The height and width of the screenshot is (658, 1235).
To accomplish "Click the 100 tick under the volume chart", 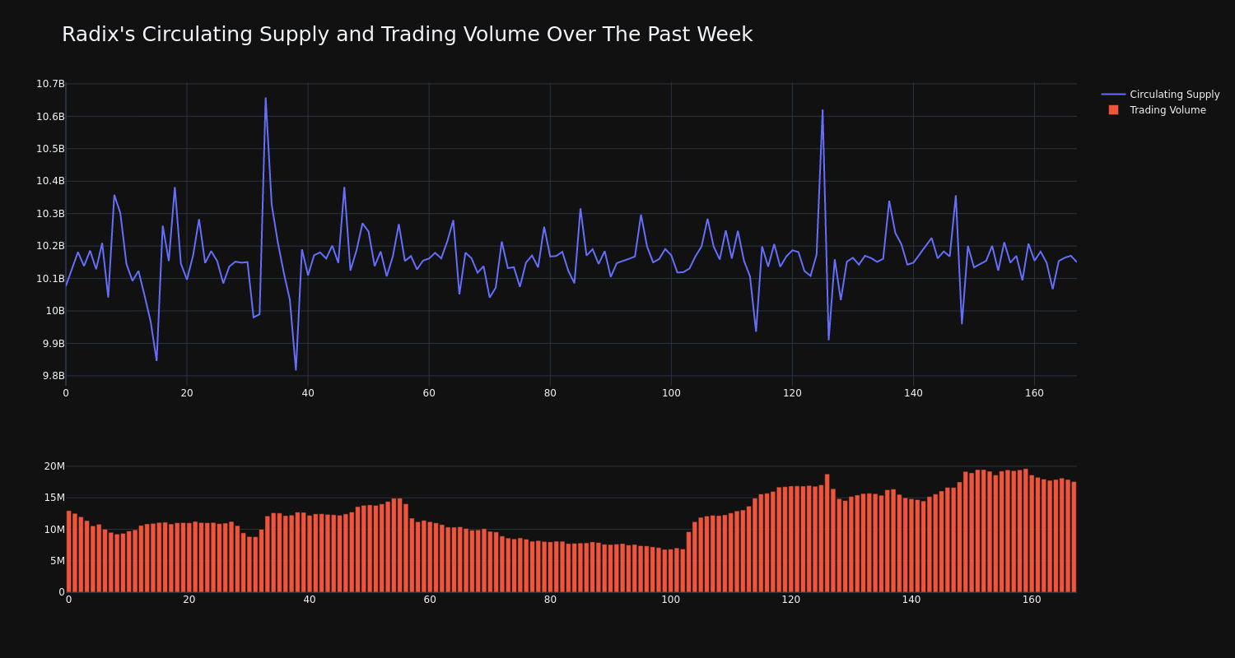I will pyautogui.click(x=671, y=600).
